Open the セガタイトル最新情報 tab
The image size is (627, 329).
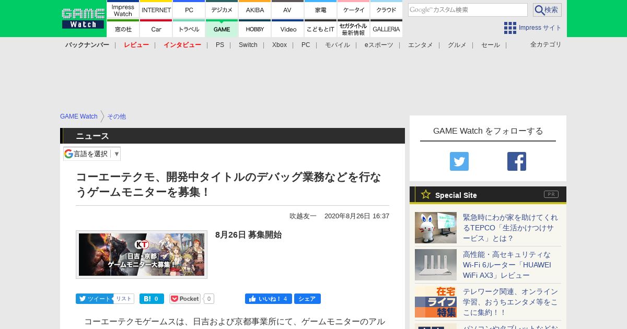[354, 29]
